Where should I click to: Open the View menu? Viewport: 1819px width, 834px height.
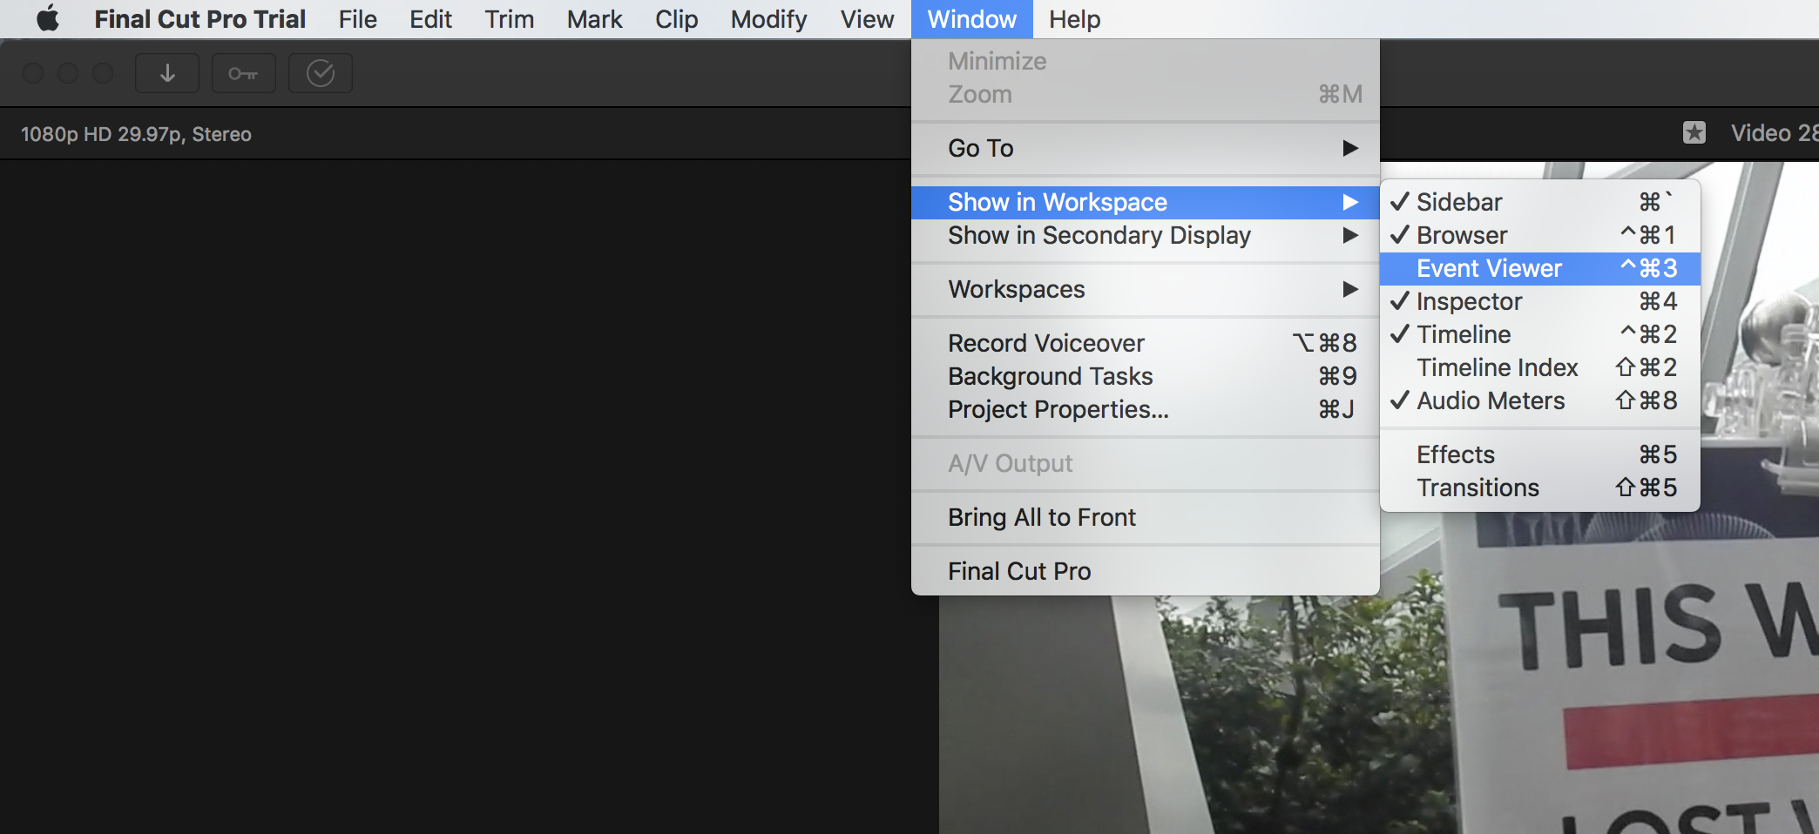(x=867, y=19)
